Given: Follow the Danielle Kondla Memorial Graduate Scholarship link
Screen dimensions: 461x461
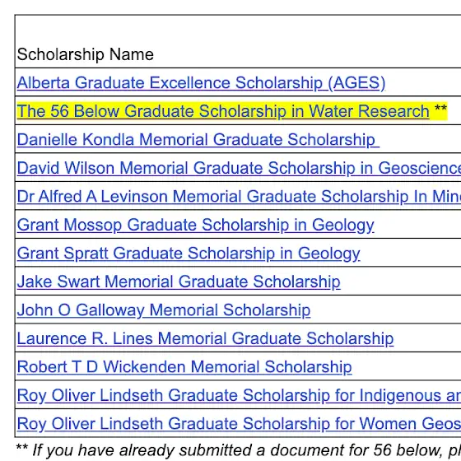Looking at the screenshot, I should (198, 139).
